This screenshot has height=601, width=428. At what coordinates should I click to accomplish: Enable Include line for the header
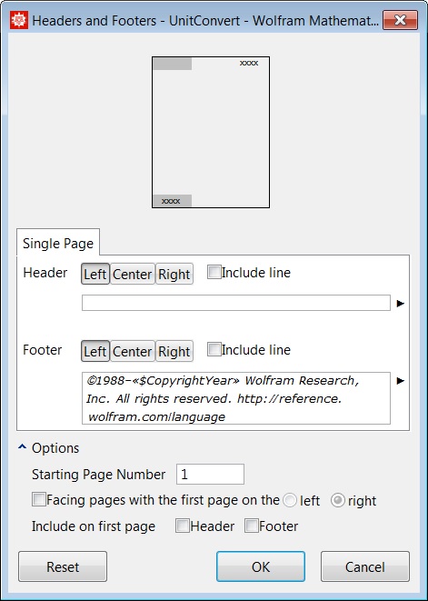[x=214, y=272]
